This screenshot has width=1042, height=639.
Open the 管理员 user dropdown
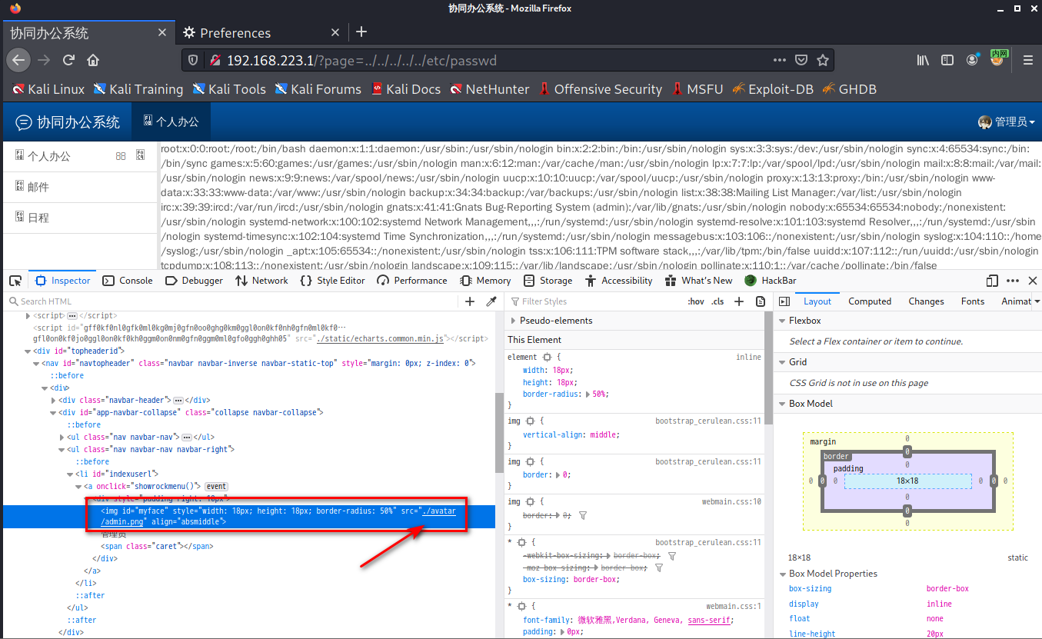click(1006, 122)
